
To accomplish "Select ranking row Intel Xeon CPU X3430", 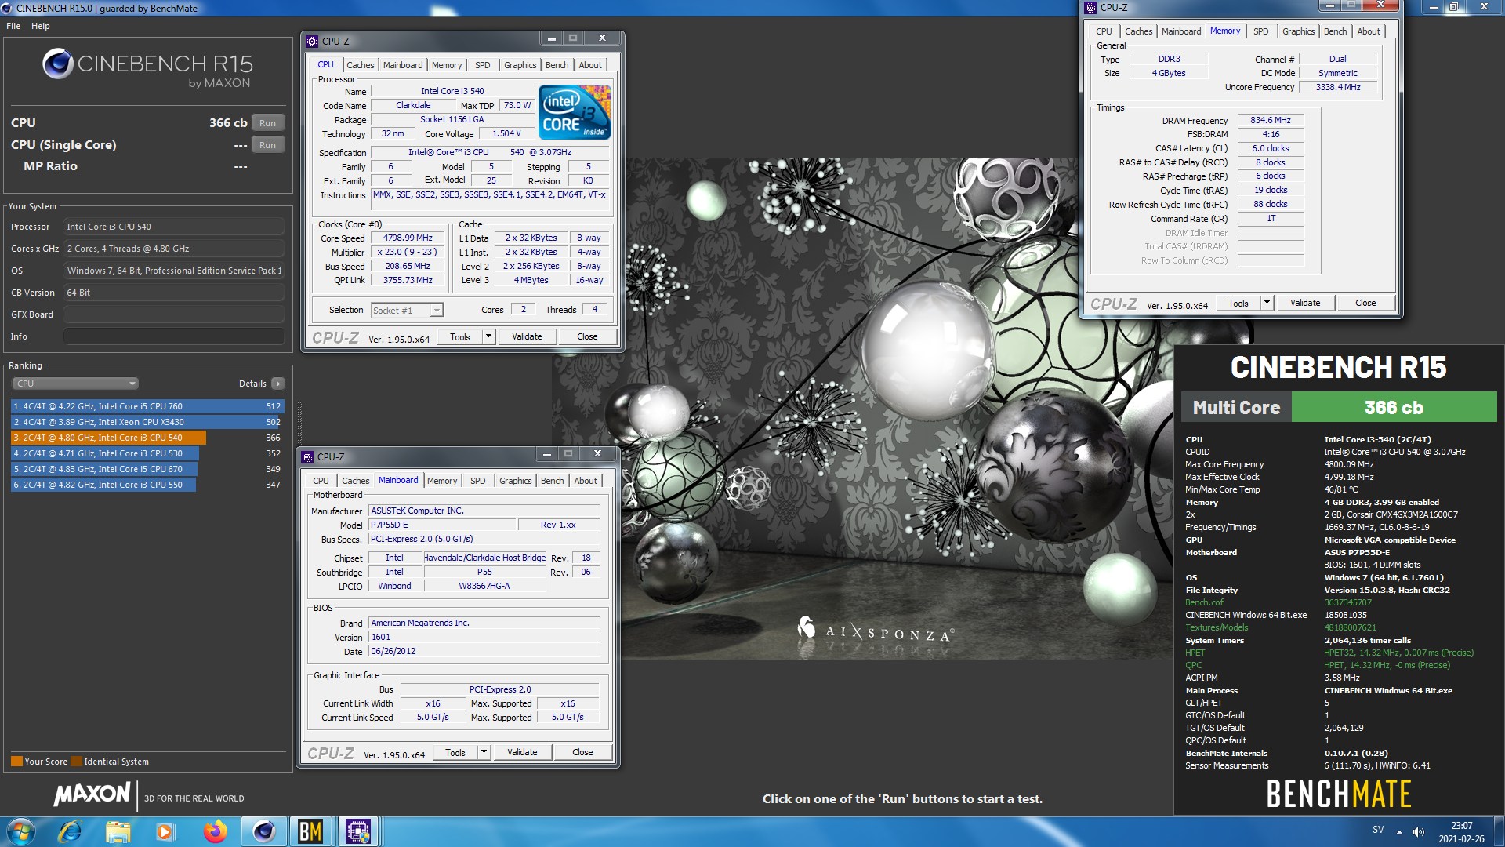I will click(147, 422).
